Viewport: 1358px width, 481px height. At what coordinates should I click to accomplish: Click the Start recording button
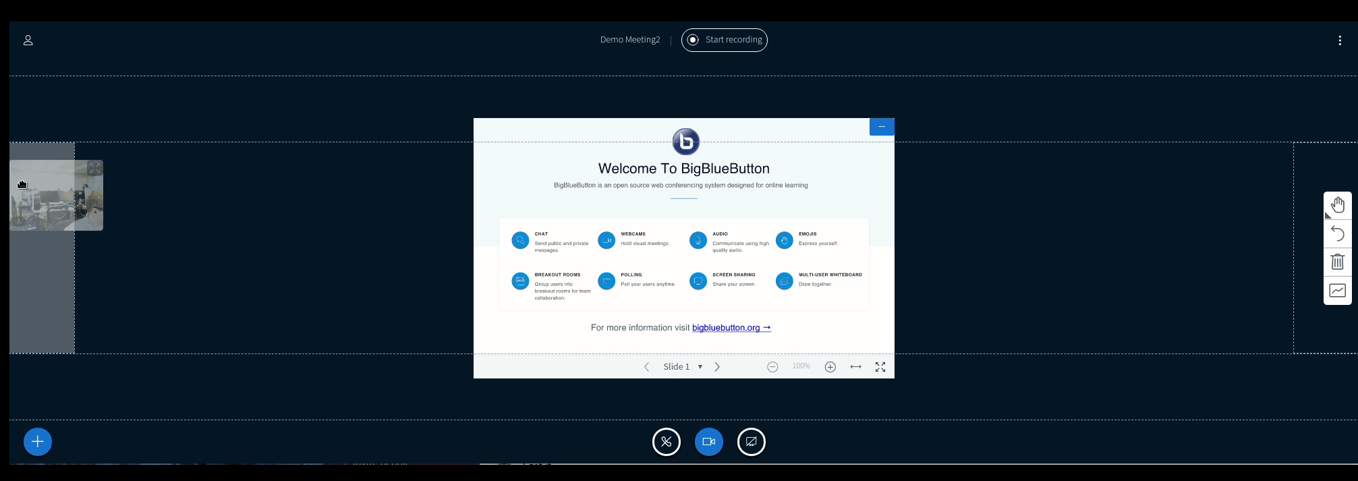pyautogui.click(x=724, y=40)
